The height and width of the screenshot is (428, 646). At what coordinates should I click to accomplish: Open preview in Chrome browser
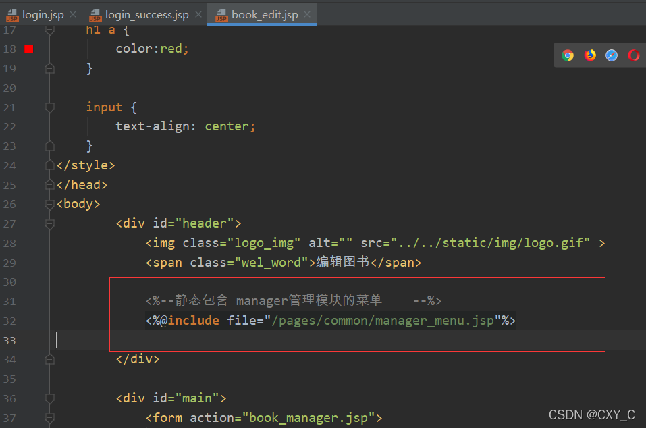(568, 55)
